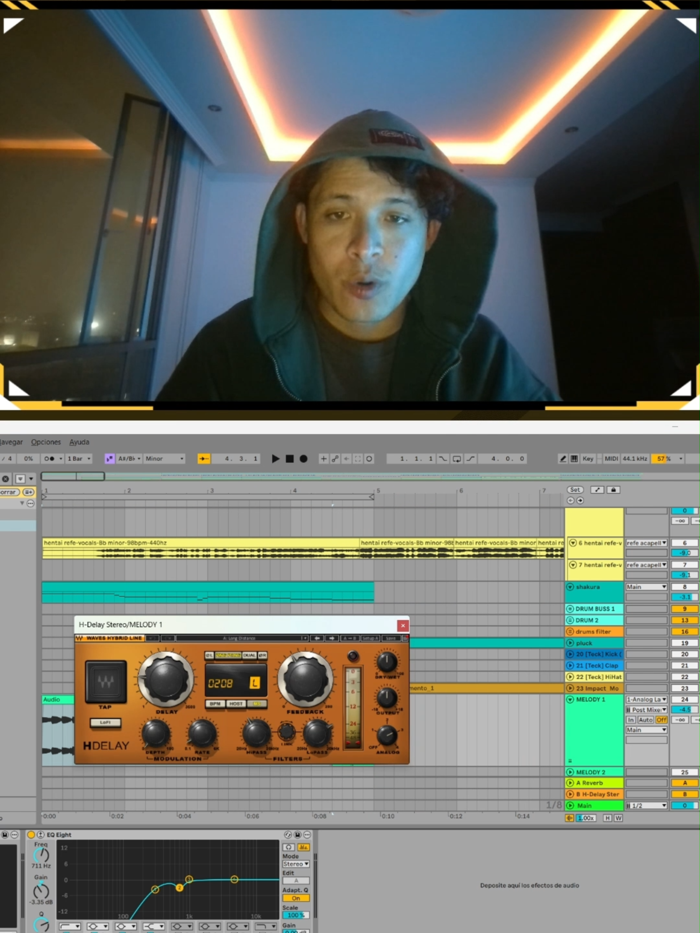Click the H-Delay DRY/WET knob

coord(387,661)
